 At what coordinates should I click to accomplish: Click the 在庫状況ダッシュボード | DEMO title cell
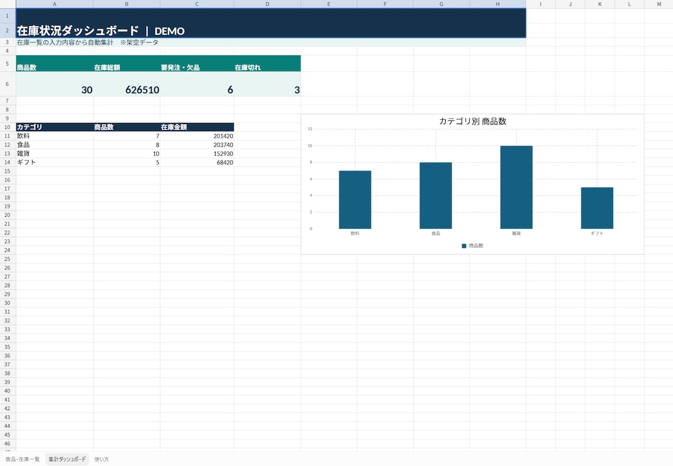pos(271,23)
